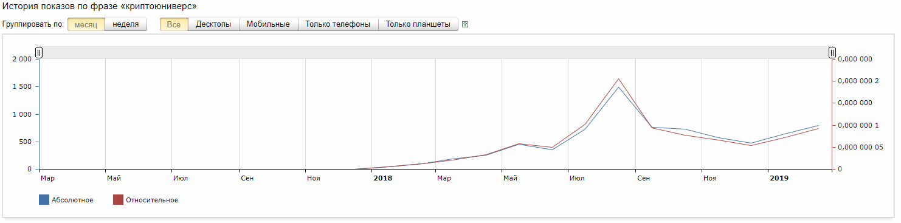
Task: Click the red Относительное legend swatch
Action: [x=119, y=200]
